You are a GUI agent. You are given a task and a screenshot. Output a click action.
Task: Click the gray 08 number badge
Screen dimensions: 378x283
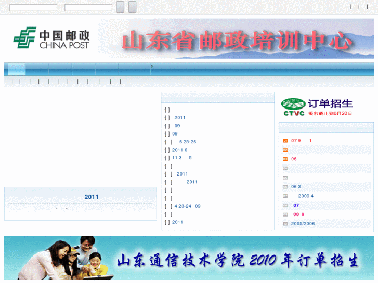pos(285,206)
